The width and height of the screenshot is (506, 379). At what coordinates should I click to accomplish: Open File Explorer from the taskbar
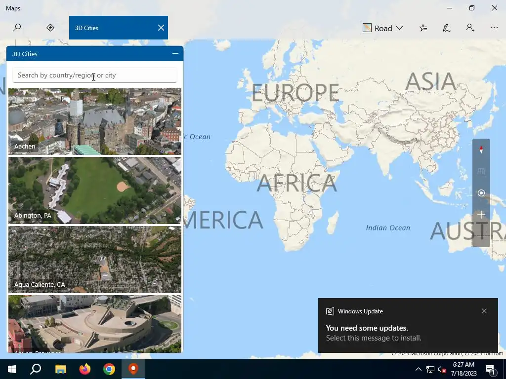point(60,369)
